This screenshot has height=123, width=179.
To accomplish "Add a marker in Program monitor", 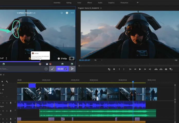I will click(114, 69).
